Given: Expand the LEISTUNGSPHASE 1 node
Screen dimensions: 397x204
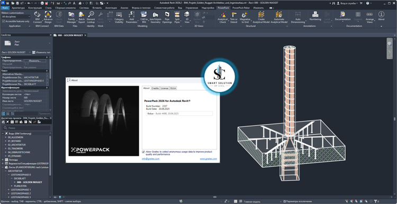Looking at the screenshot, I should pos(8,190).
